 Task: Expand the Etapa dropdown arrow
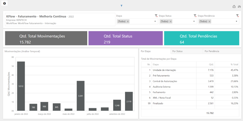click(155, 22)
